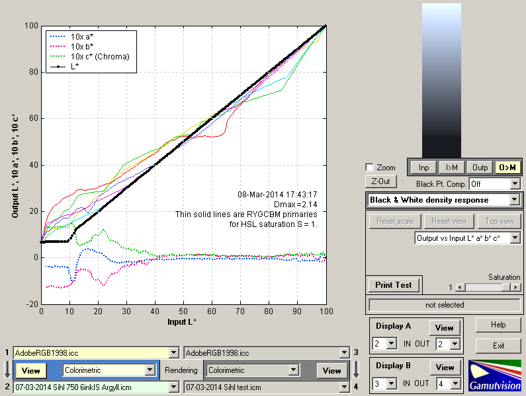Open the AdobeRGB1998.icc profile 1 dropdown
The width and height of the screenshot is (526, 396).
click(174, 353)
